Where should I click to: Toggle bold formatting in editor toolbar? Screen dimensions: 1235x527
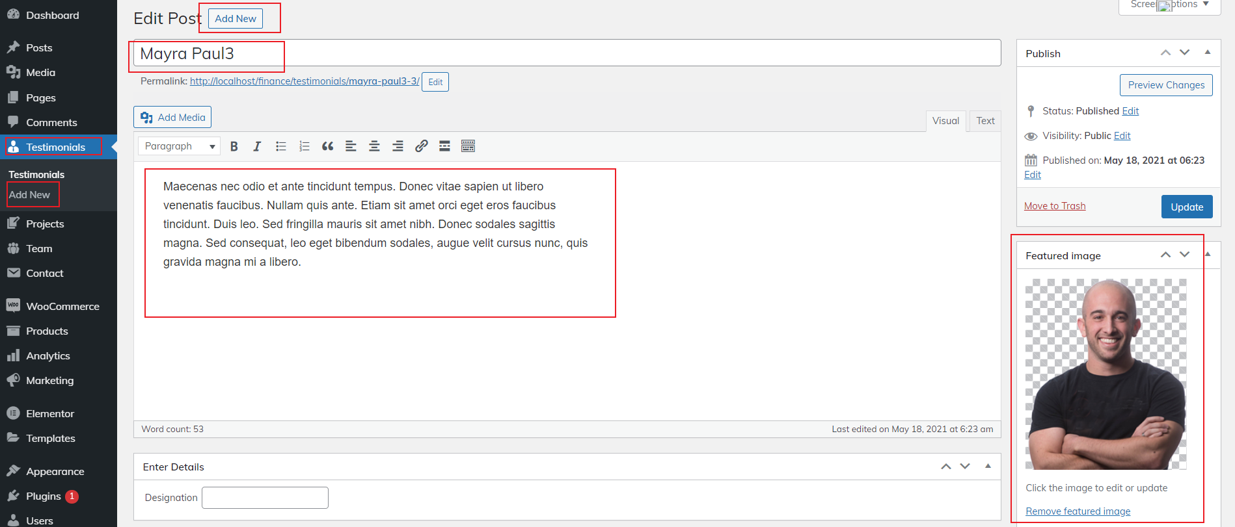pos(234,146)
